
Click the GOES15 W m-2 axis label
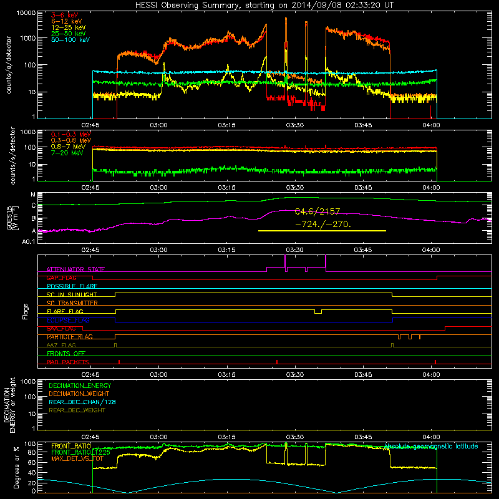[12, 218]
